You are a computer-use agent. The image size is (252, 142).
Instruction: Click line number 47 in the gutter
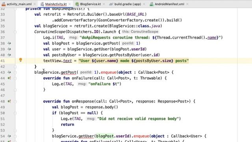[3, 95]
